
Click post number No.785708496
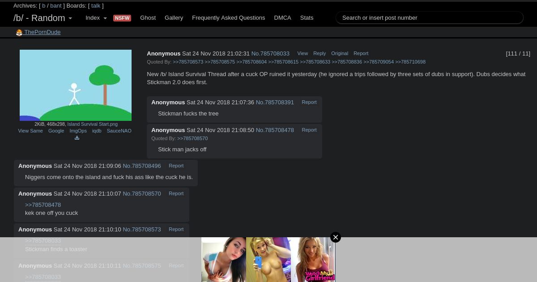(x=142, y=166)
